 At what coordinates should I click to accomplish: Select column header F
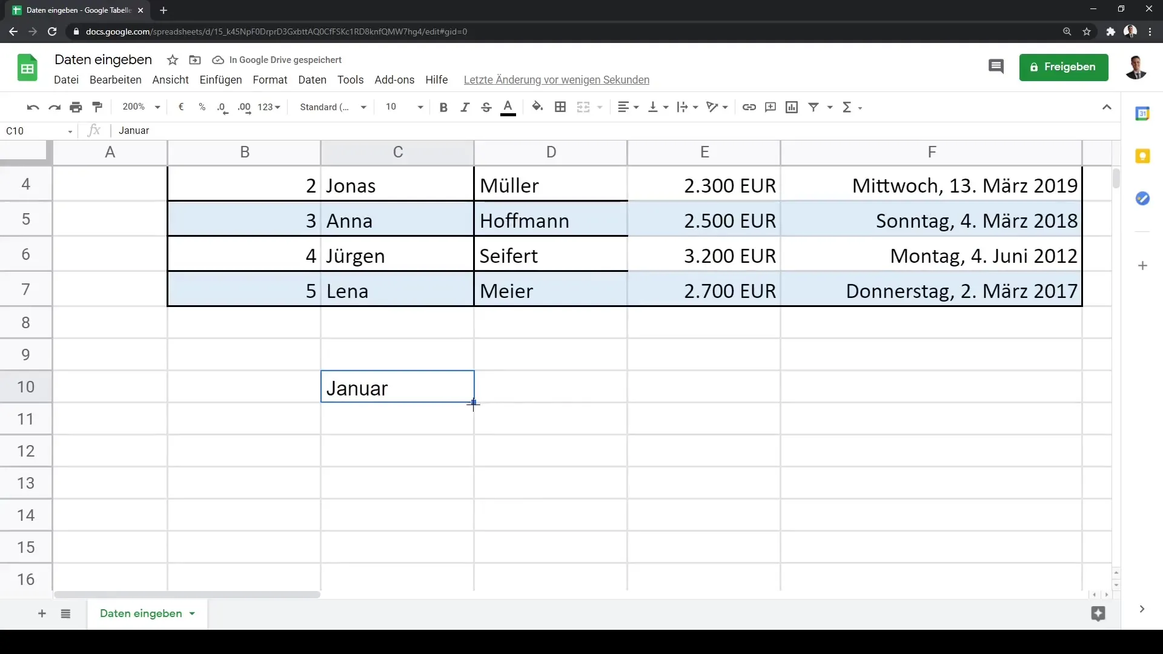[931, 153]
